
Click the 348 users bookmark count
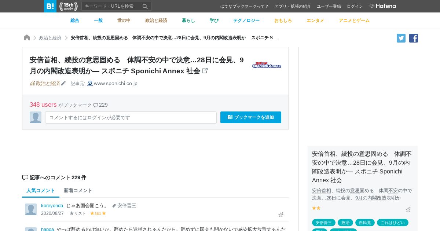pos(43,104)
